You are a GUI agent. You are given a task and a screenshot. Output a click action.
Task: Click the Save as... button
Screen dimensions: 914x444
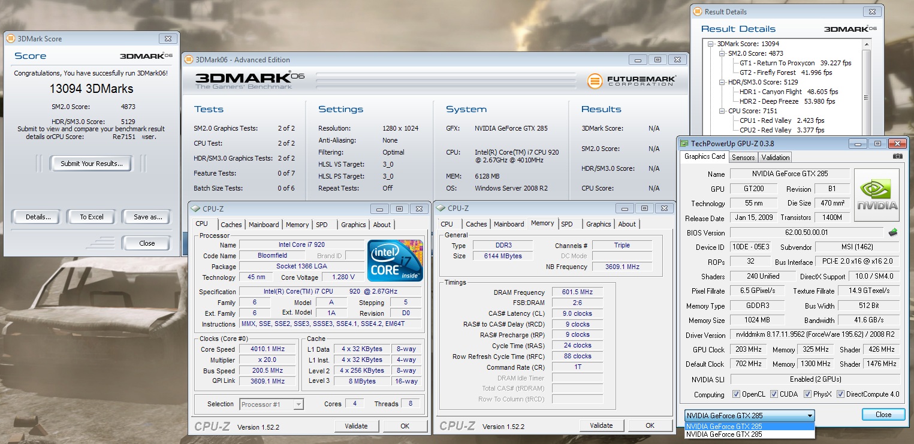[x=146, y=217]
